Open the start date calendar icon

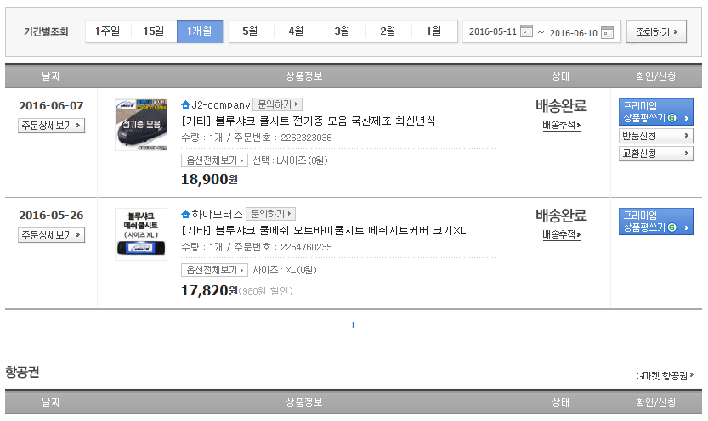coord(526,33)
